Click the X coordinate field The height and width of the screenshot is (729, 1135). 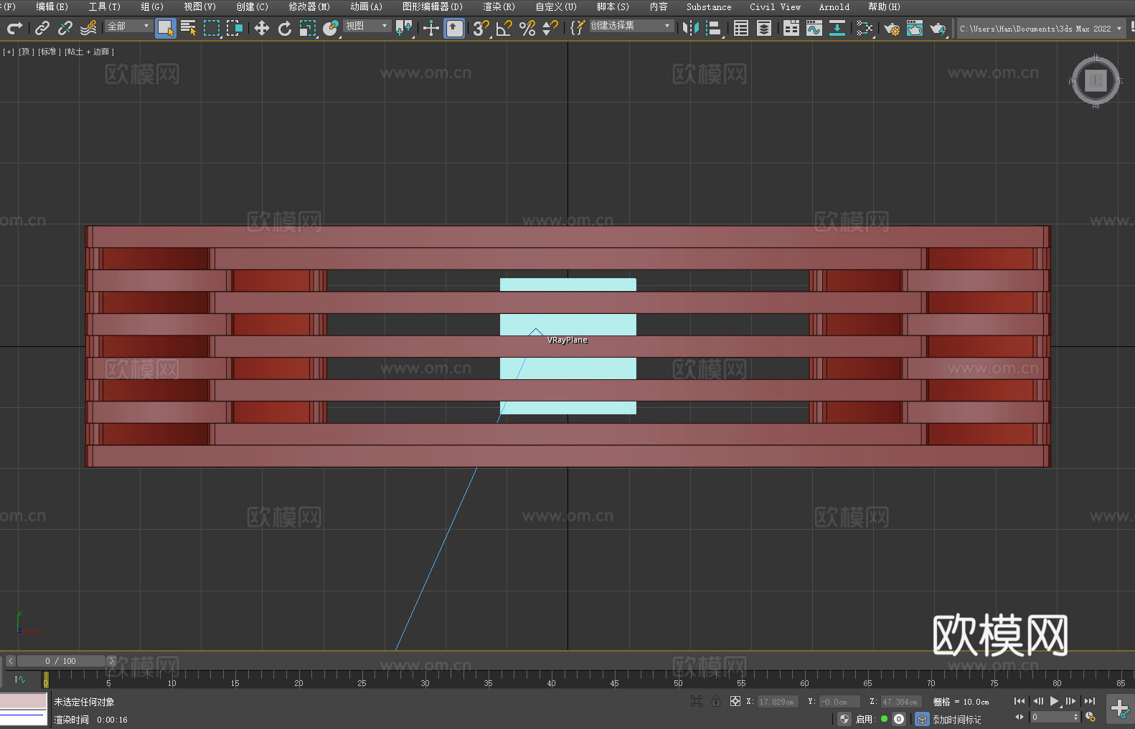click(778, 702)
